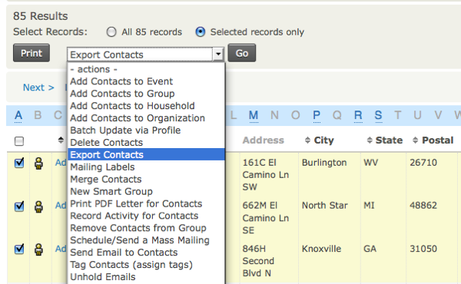
Task: Filter contacts by letter S
Action: (378, 115)
